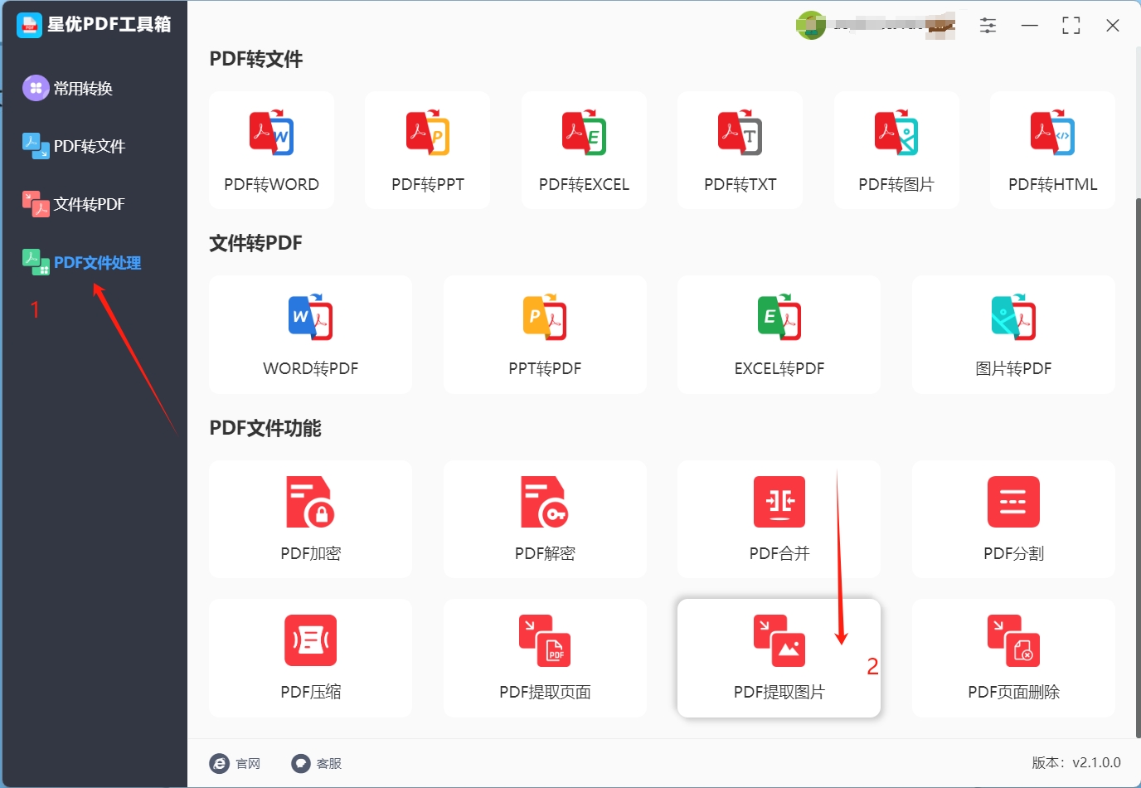Open the PDF转WORD converter icon
Image resolution: width=1141 pixels, height=788 pixels.
[271, 133]
